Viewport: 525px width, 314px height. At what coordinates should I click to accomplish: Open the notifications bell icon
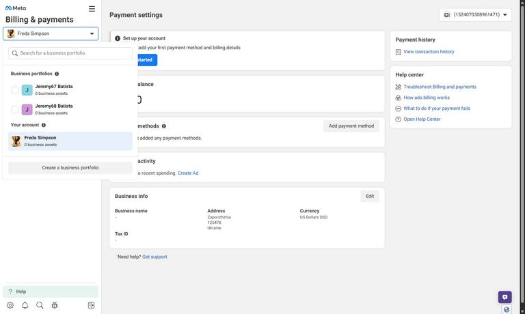tap(25, 305)
